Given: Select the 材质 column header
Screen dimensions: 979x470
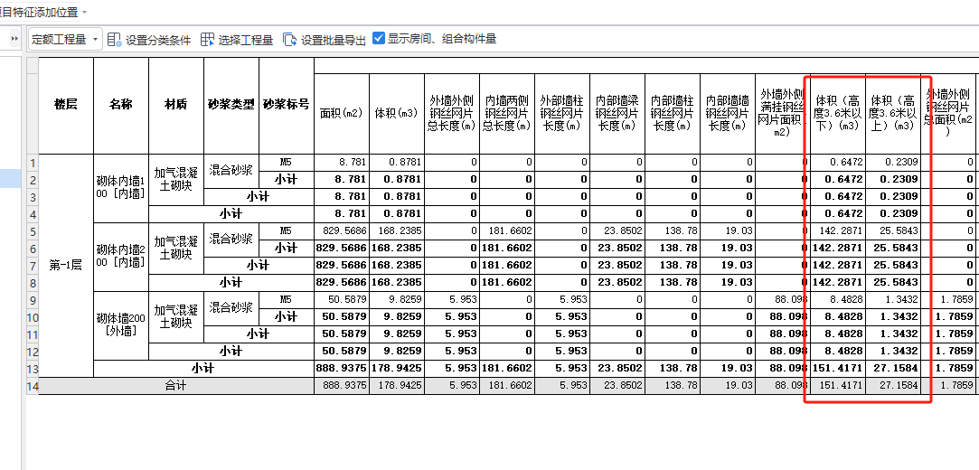Looking at the screenshot, I should (176, 106).
